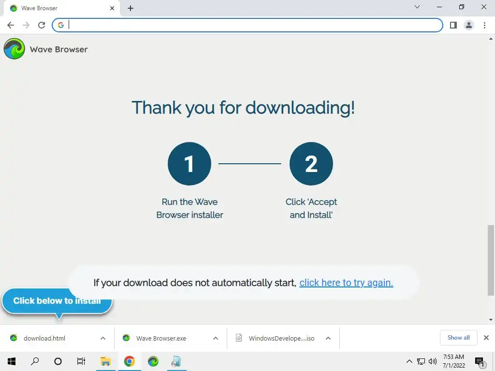The image size is (495, 371).
Task: Click the volume tray icon
Action: (x=433, y=361)
